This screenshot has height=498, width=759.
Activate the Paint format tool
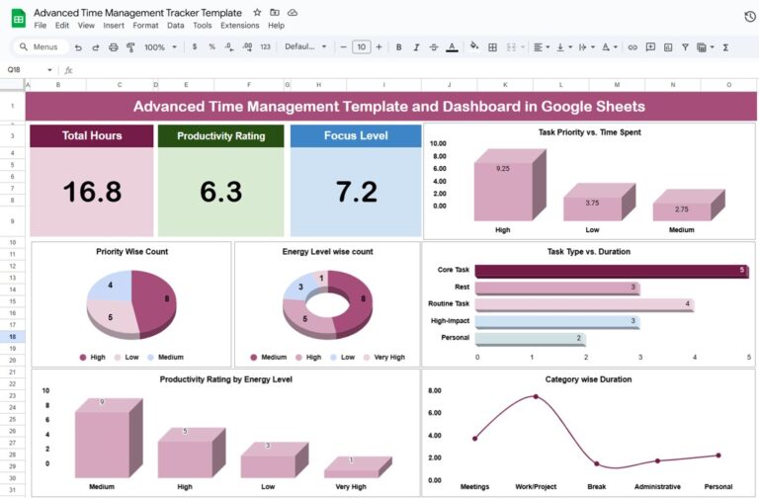click(130, 47)
